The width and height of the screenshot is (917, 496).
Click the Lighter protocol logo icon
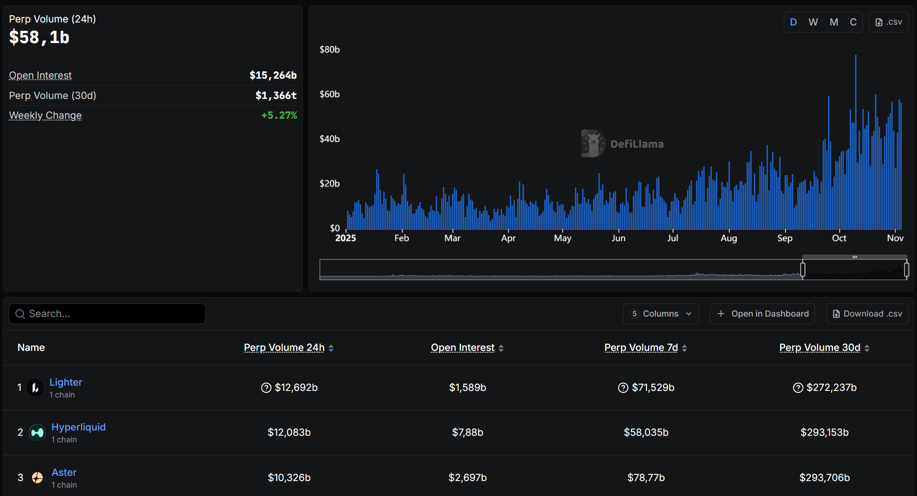[35, 388]
